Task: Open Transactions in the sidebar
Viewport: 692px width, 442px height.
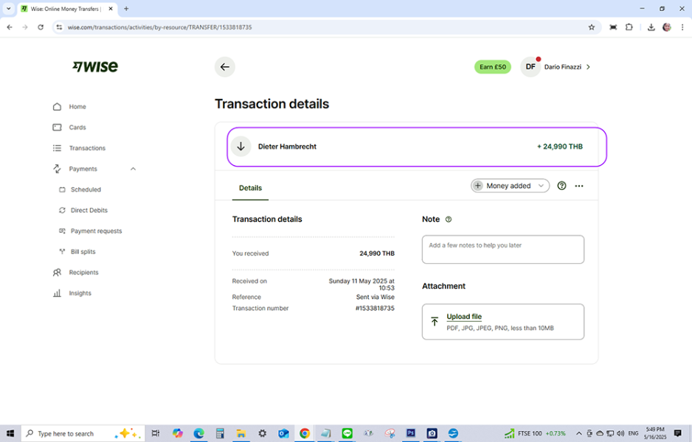Action: (x=87, y=148)
